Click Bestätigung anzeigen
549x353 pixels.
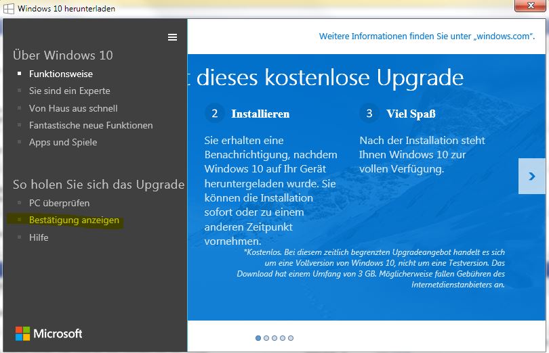point(74,220)
